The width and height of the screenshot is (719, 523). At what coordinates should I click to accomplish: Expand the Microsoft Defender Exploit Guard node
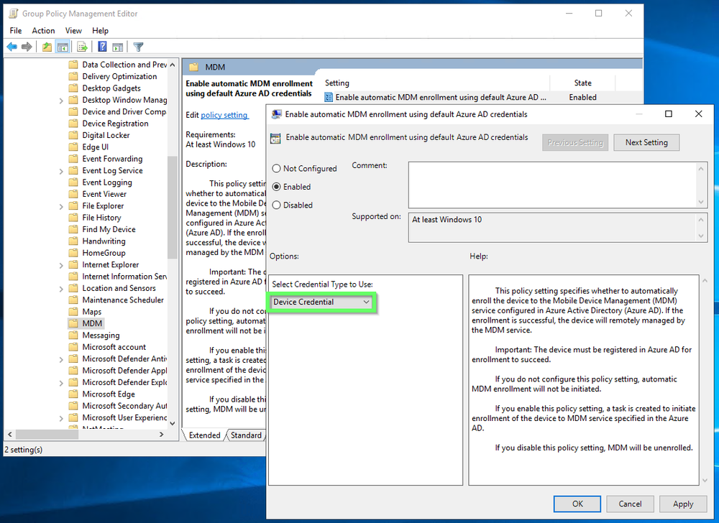[61, 382]
